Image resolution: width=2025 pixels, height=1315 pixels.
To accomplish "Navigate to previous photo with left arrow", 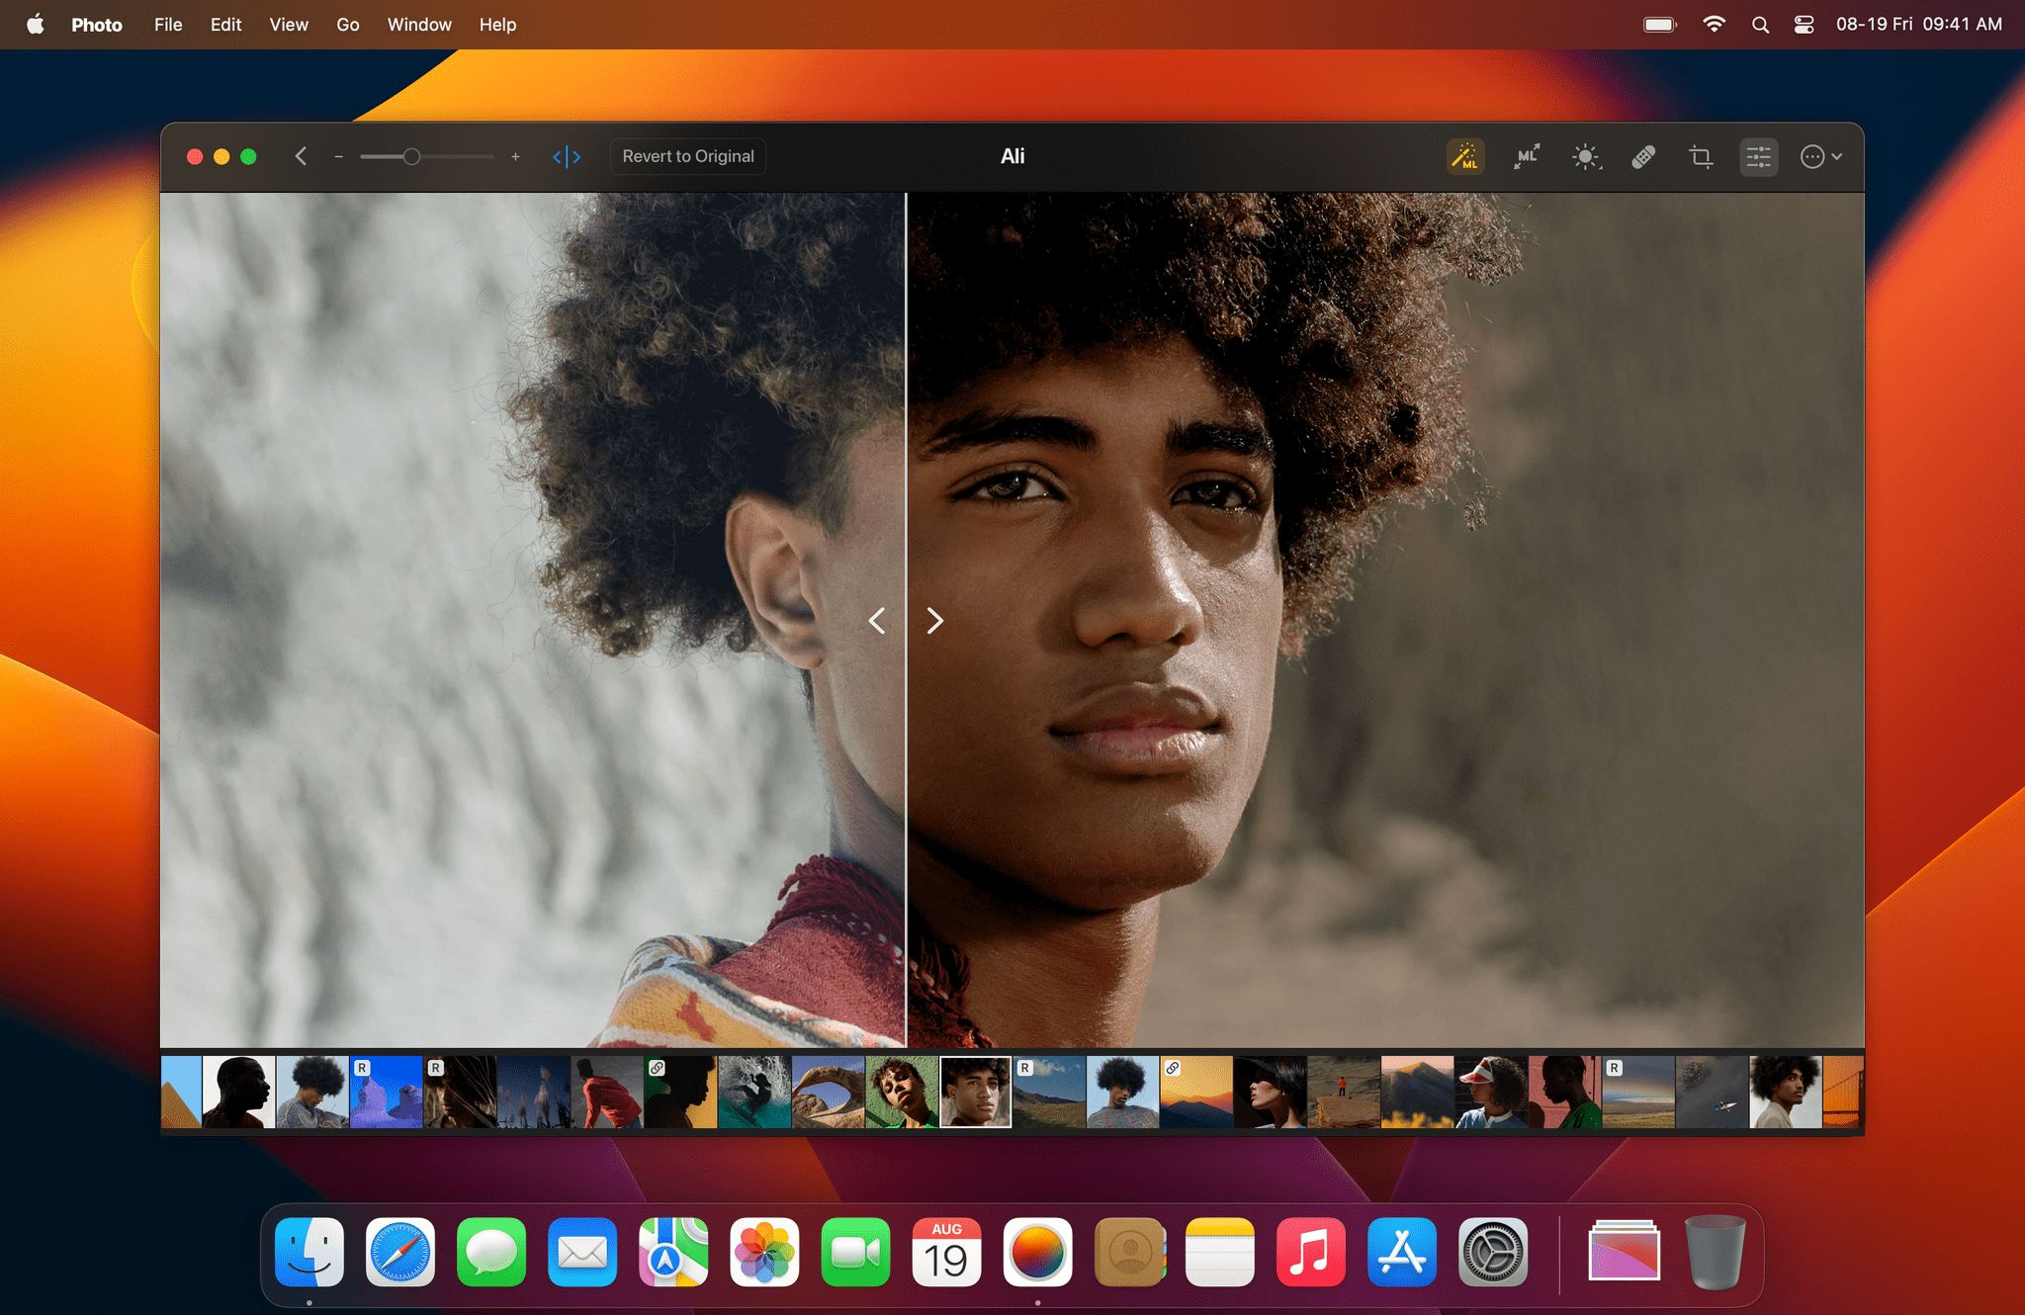I will [x=875, y=618].
